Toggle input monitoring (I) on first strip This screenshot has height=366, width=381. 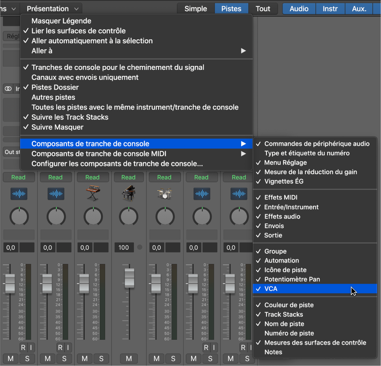(31, 347)
